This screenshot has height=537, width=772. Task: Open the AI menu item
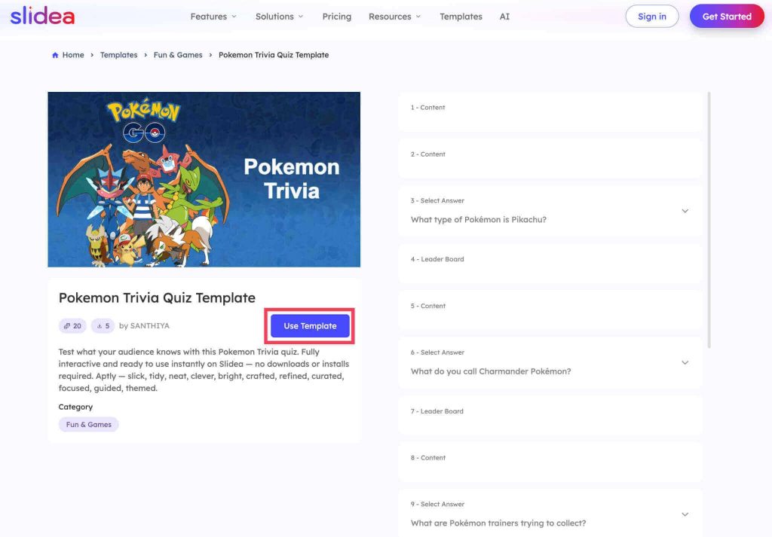504,17
